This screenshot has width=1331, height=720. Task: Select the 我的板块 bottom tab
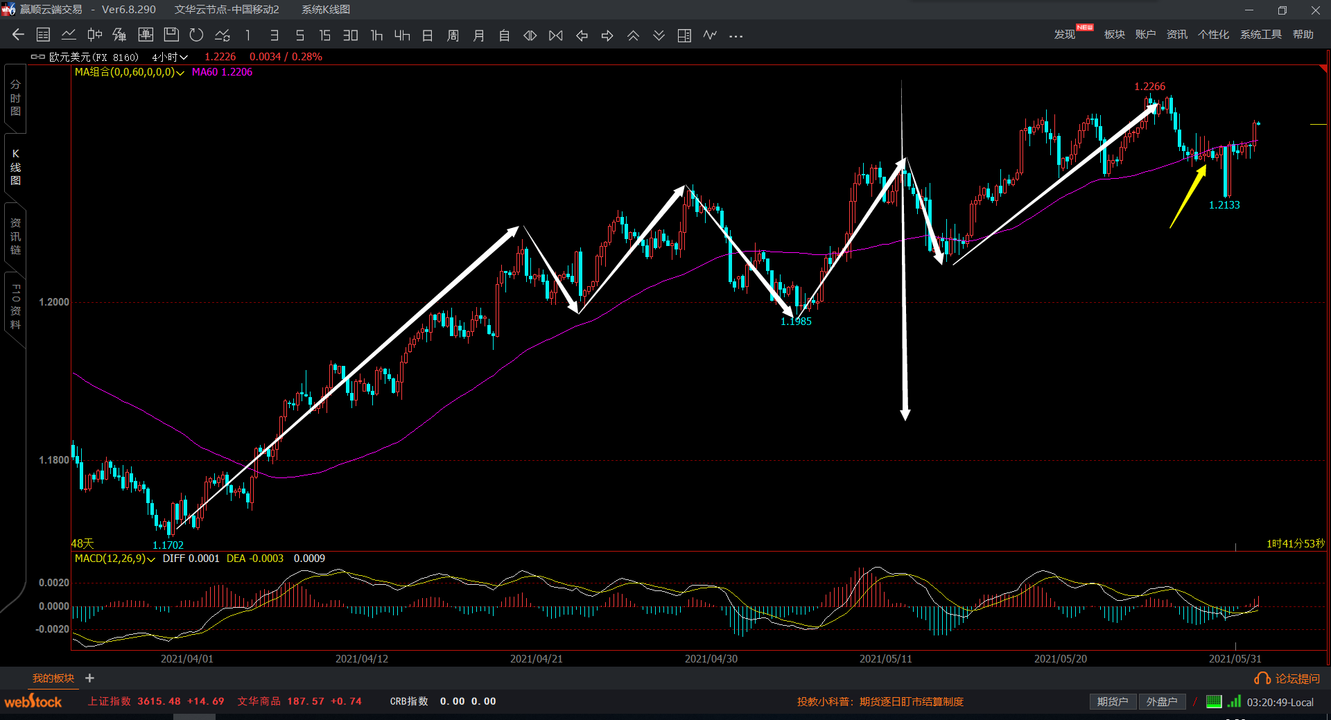pyautogui.click(x=53, y=678)
